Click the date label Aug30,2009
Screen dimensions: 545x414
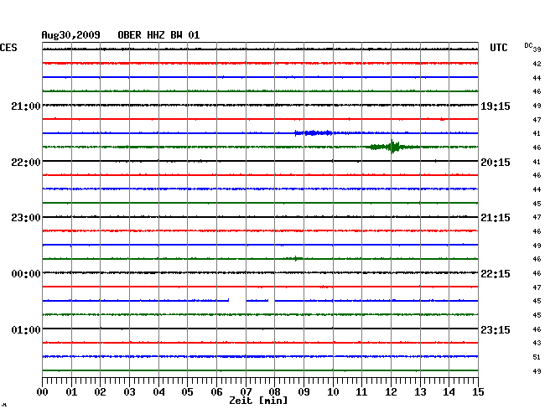coord(71,35)
